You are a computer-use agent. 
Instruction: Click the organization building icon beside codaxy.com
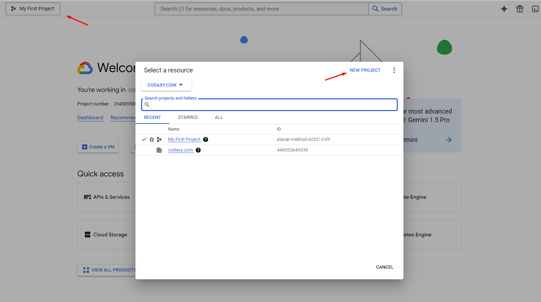click(159, 150)
